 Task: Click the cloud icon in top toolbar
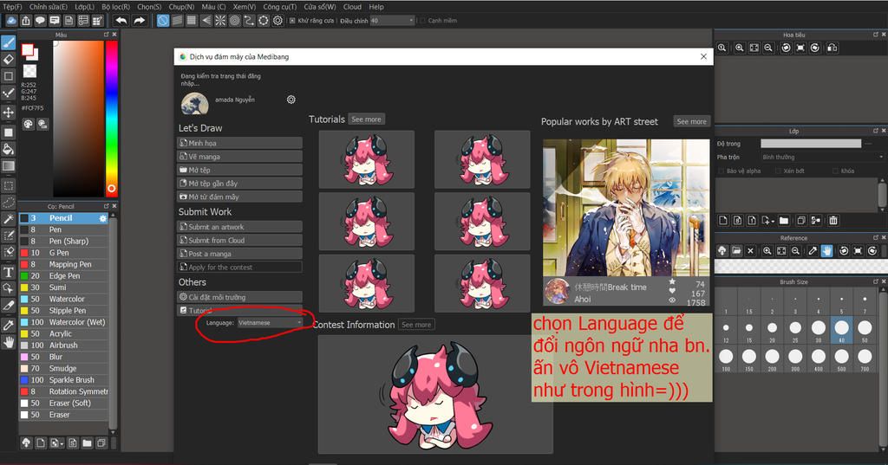click(11, 21)
